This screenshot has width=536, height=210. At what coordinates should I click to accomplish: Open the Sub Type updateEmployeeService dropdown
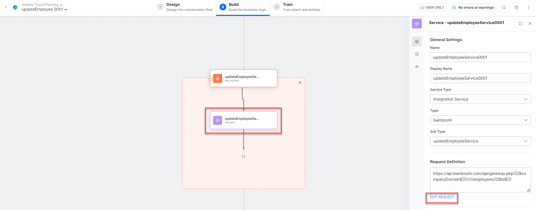(480, 141)
